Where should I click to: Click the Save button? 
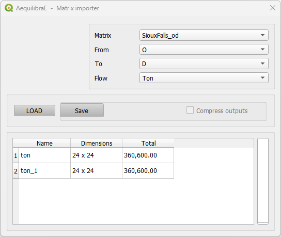(82, 110)
